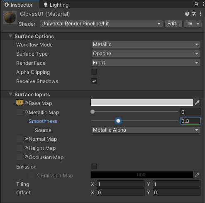Click the Offset Y input field
The height and width of the screenshot is (203, 205).
tap(177, 192)
